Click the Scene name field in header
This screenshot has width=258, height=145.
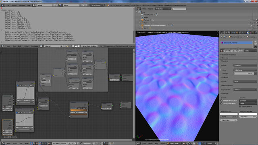coord(71,5)
